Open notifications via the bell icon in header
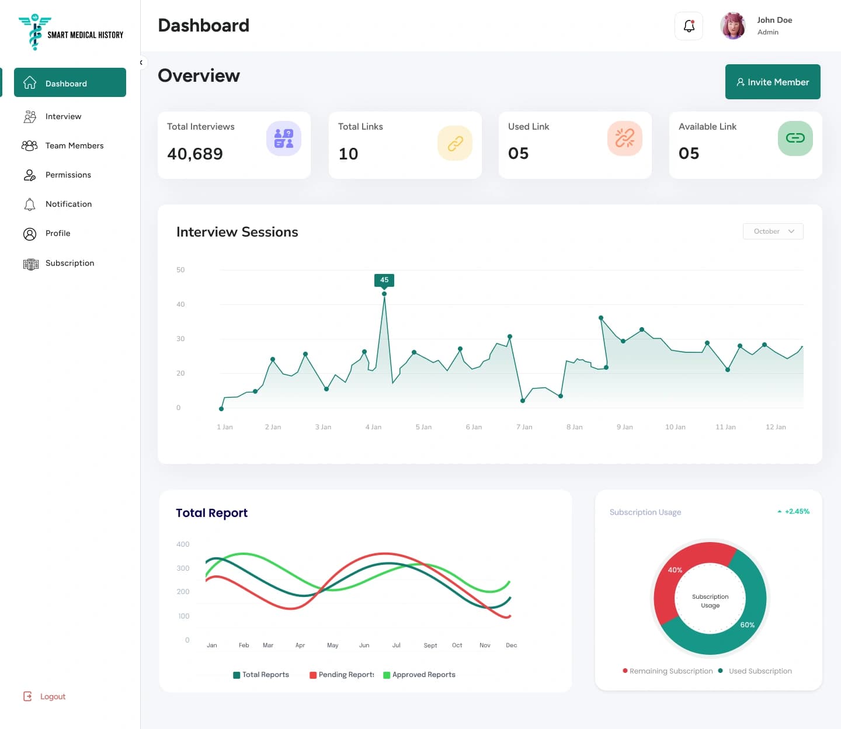The height and width of the screenshot is (729, 841). (x=689, y=26)
